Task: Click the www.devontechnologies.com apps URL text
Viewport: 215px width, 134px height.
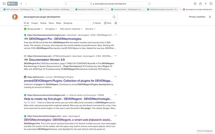Action: click(x=54, y=116)
